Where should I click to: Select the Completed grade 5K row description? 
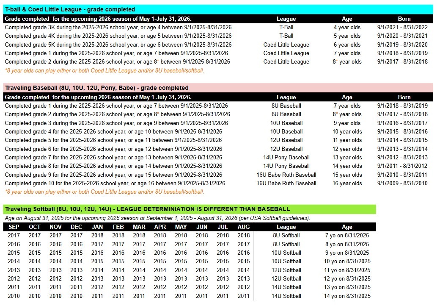[x=118, y=45]
